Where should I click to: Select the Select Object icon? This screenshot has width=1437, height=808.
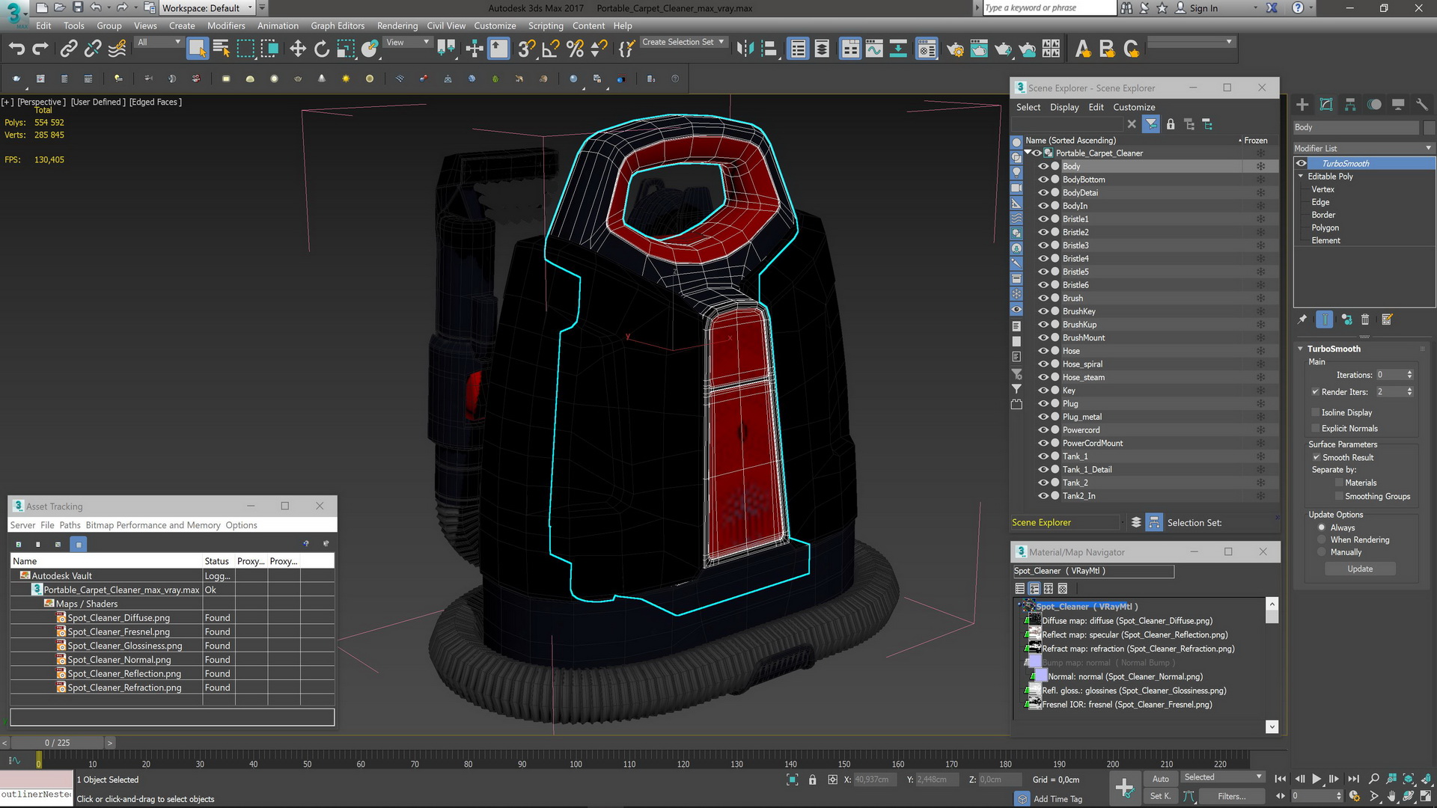(x=195, y=49)
